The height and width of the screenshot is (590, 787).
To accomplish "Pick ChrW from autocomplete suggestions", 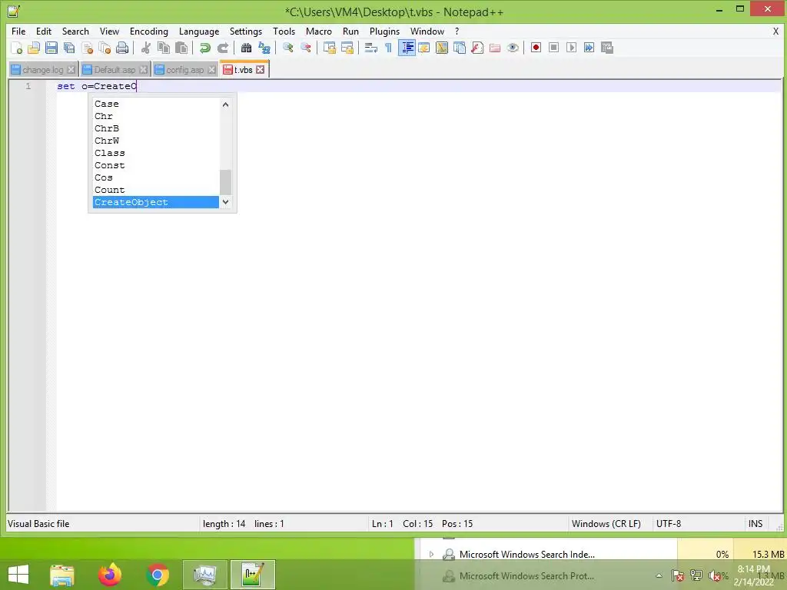I will tap(156, 141).
